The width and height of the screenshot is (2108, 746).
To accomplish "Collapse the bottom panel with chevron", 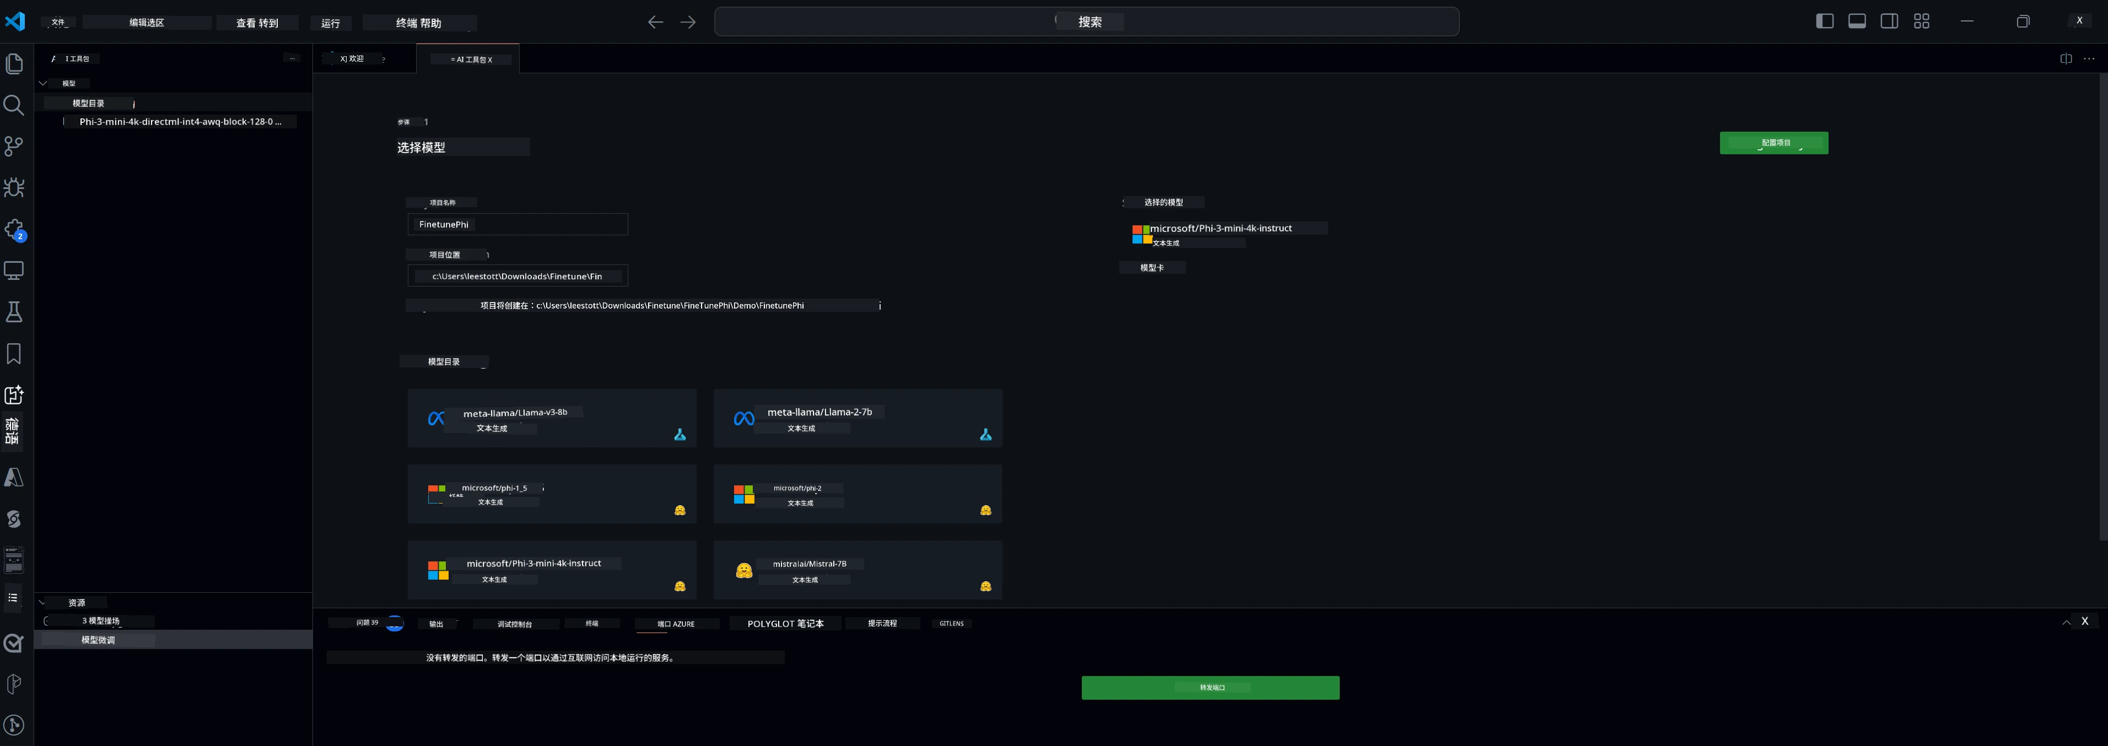I will 2066,623.
